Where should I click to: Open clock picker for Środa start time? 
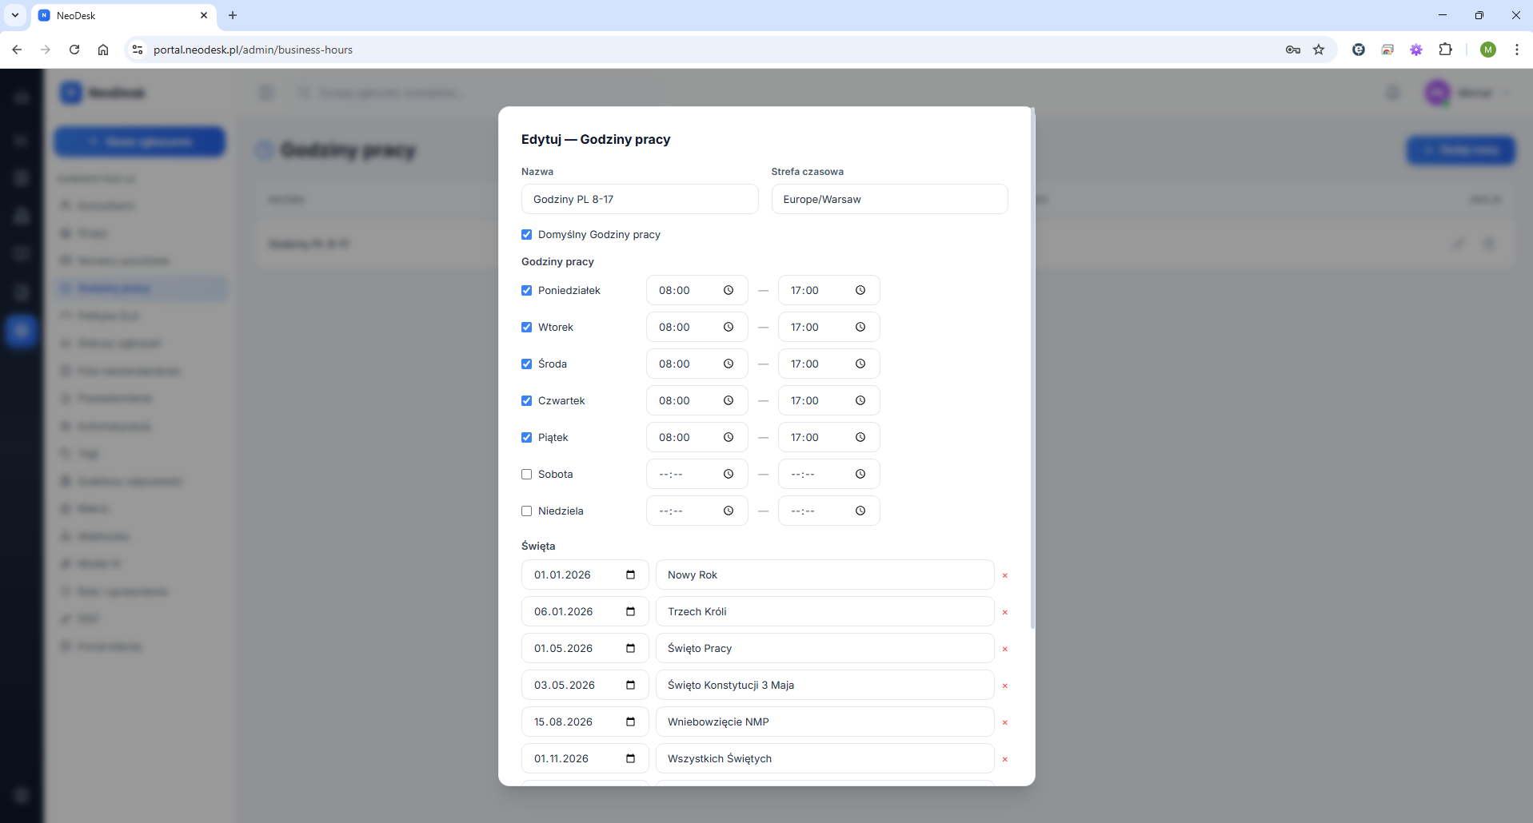[x=729, y=364]
